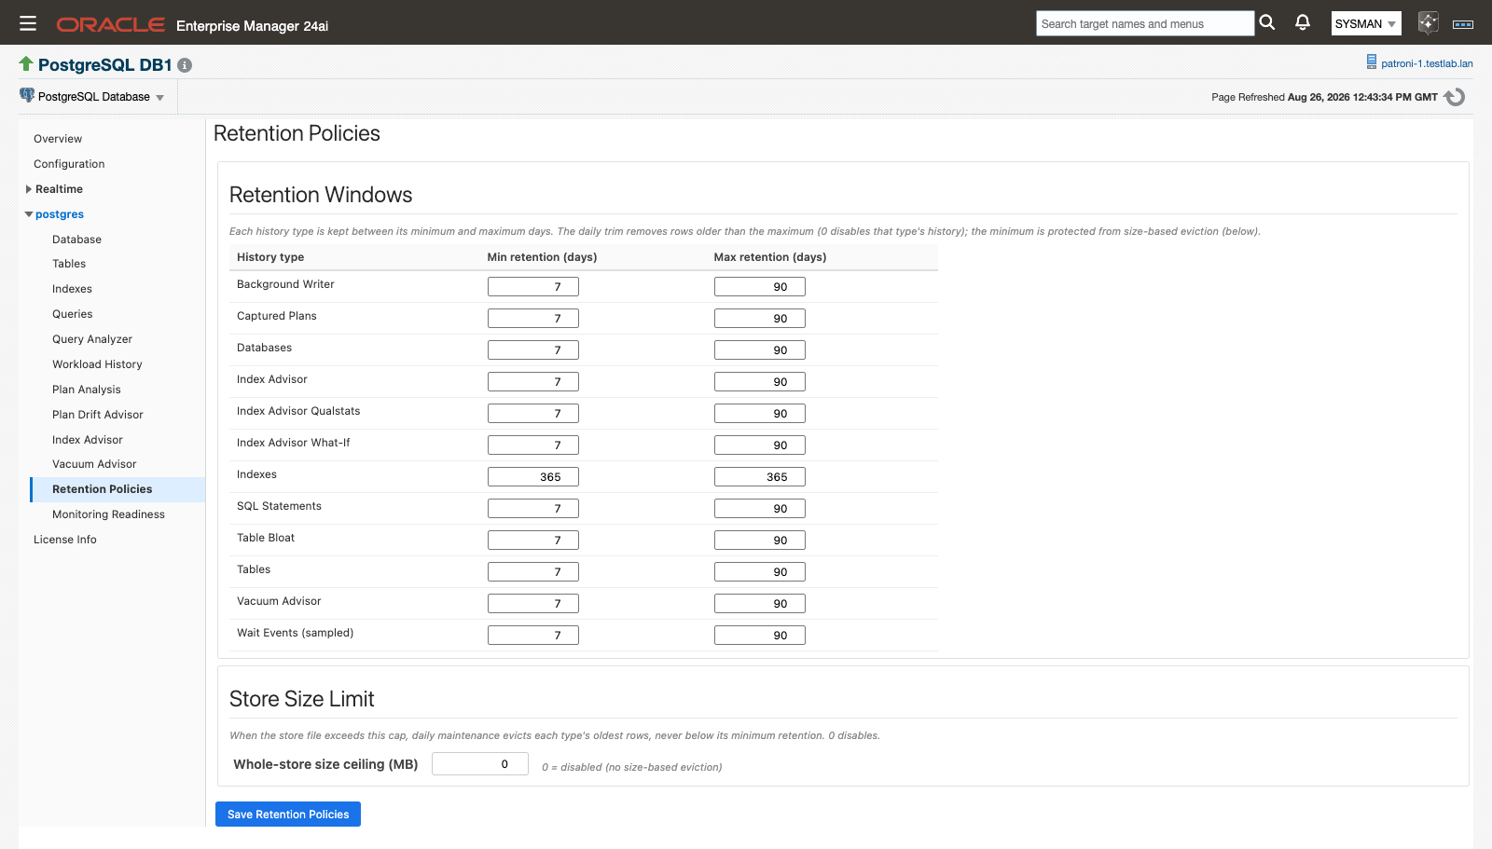Viewport: 1492px width, 849px height.
Task: Focus the Search target names field
Action: pyautogui.click(x=1145, y=23)
